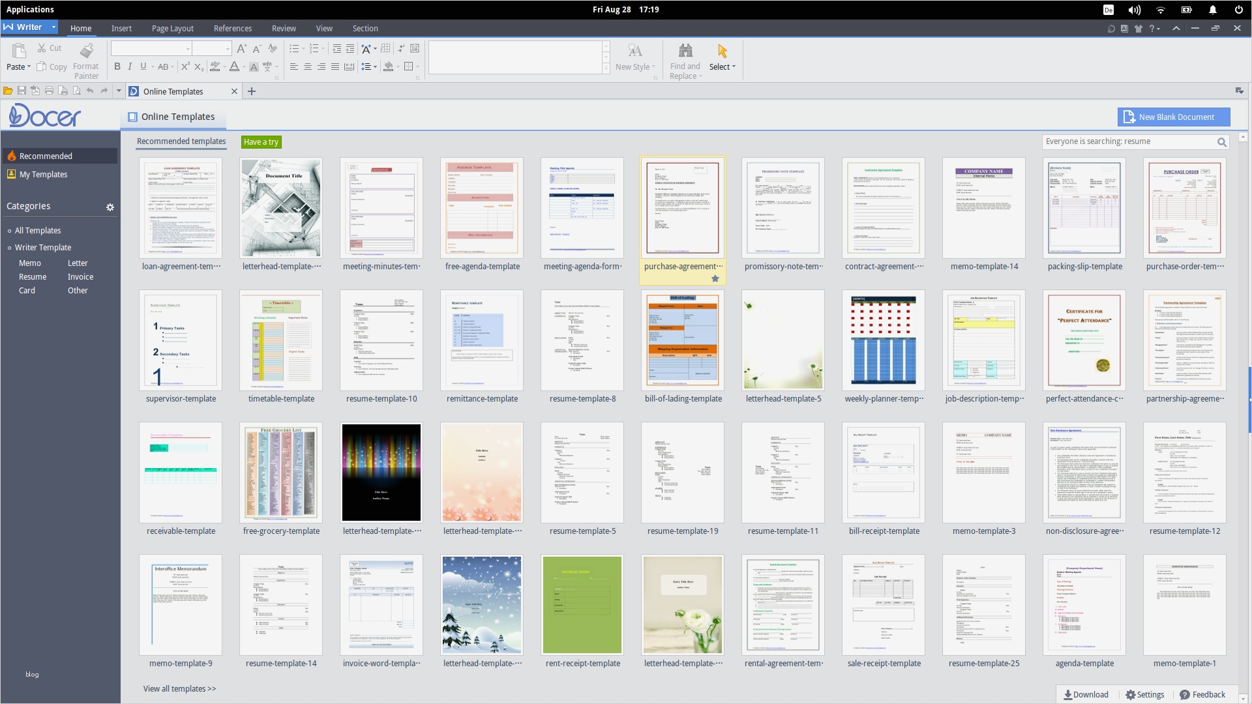Open Categories settings gear icon

(110, 207)
